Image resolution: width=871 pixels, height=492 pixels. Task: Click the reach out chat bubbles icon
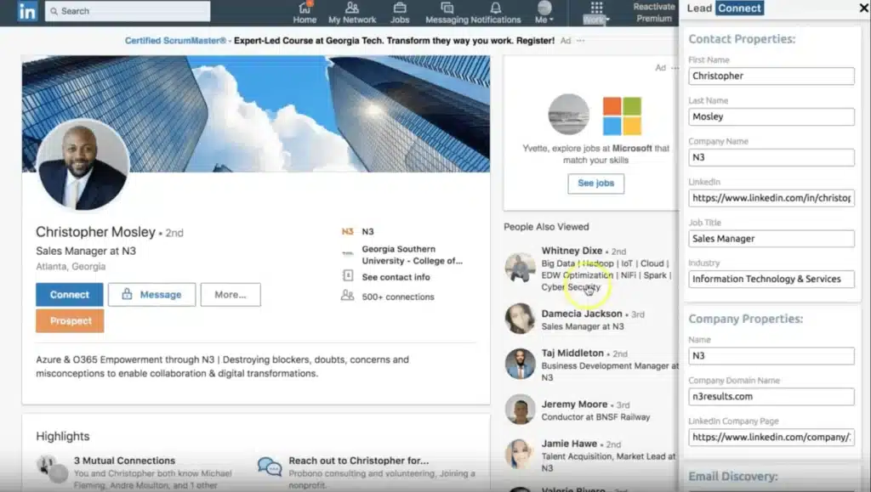pyautogui.click(x=270, y=467)
